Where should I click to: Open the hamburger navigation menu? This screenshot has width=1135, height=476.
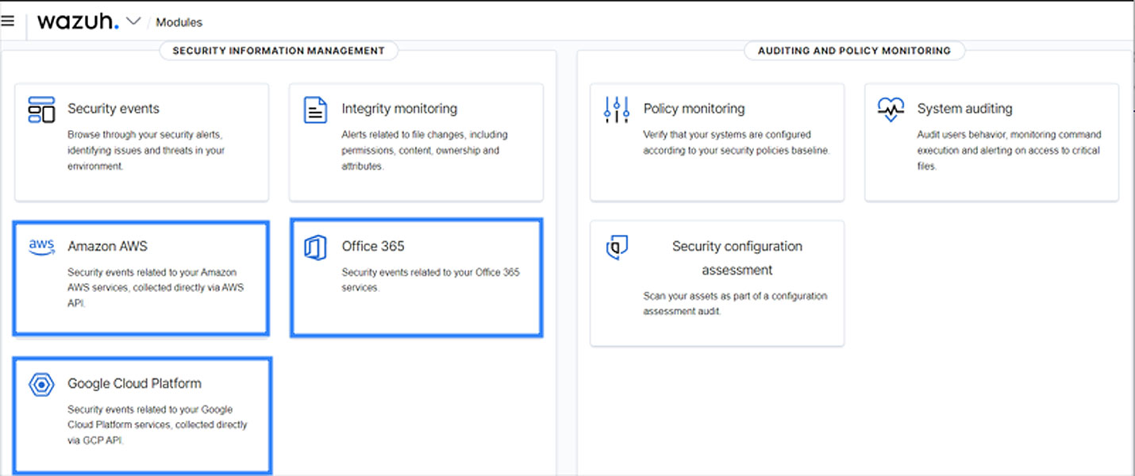coord(7,21)
